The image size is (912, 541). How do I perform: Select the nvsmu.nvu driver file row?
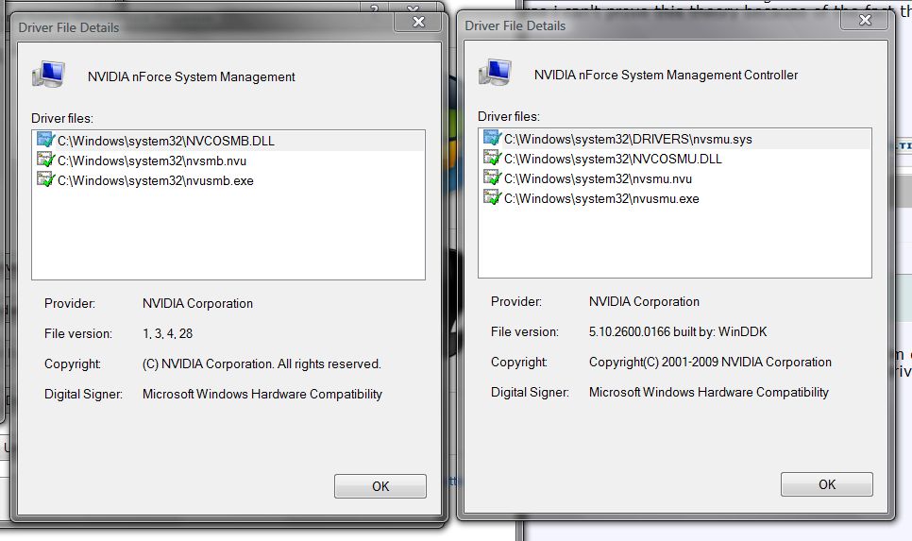pyautogui.click(x=675, y=178)
